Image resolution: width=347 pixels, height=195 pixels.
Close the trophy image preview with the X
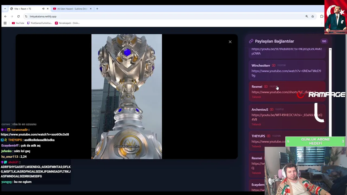tap(230, 42)
